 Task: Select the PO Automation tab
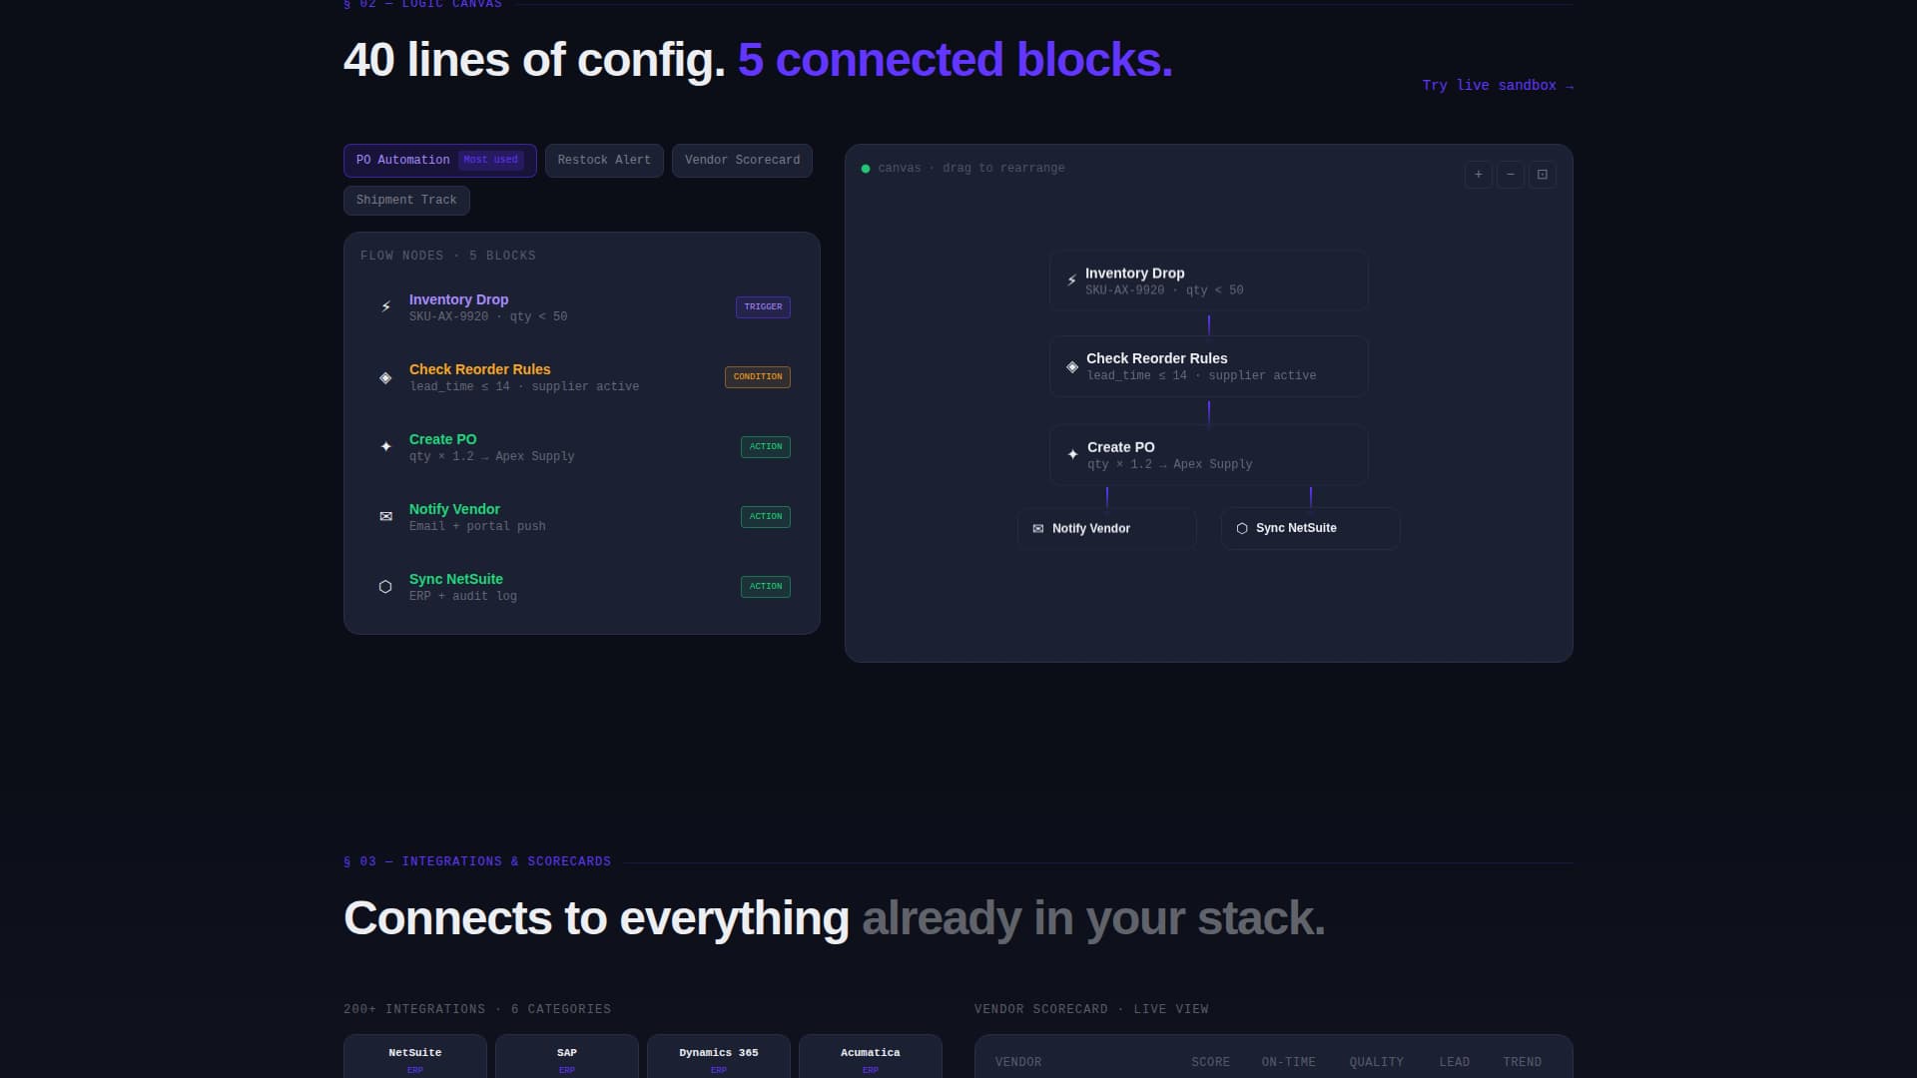tap(440, 161)
